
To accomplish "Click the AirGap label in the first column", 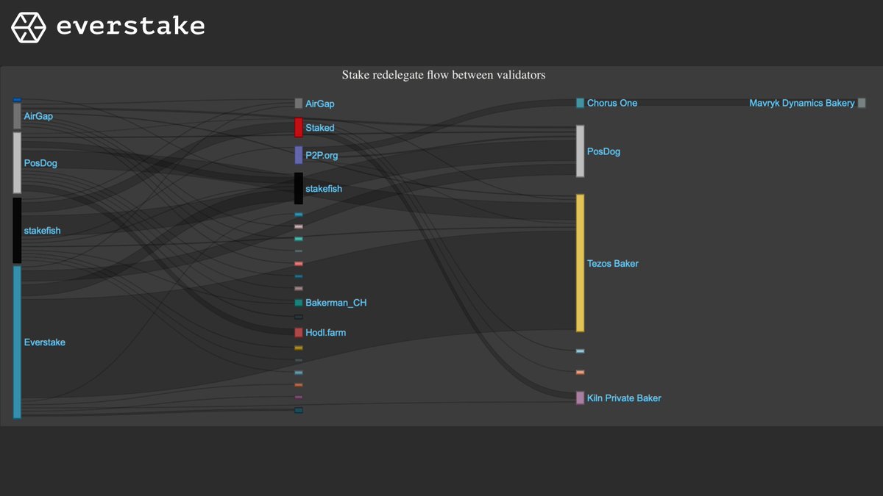I will [x=38, y=116].
